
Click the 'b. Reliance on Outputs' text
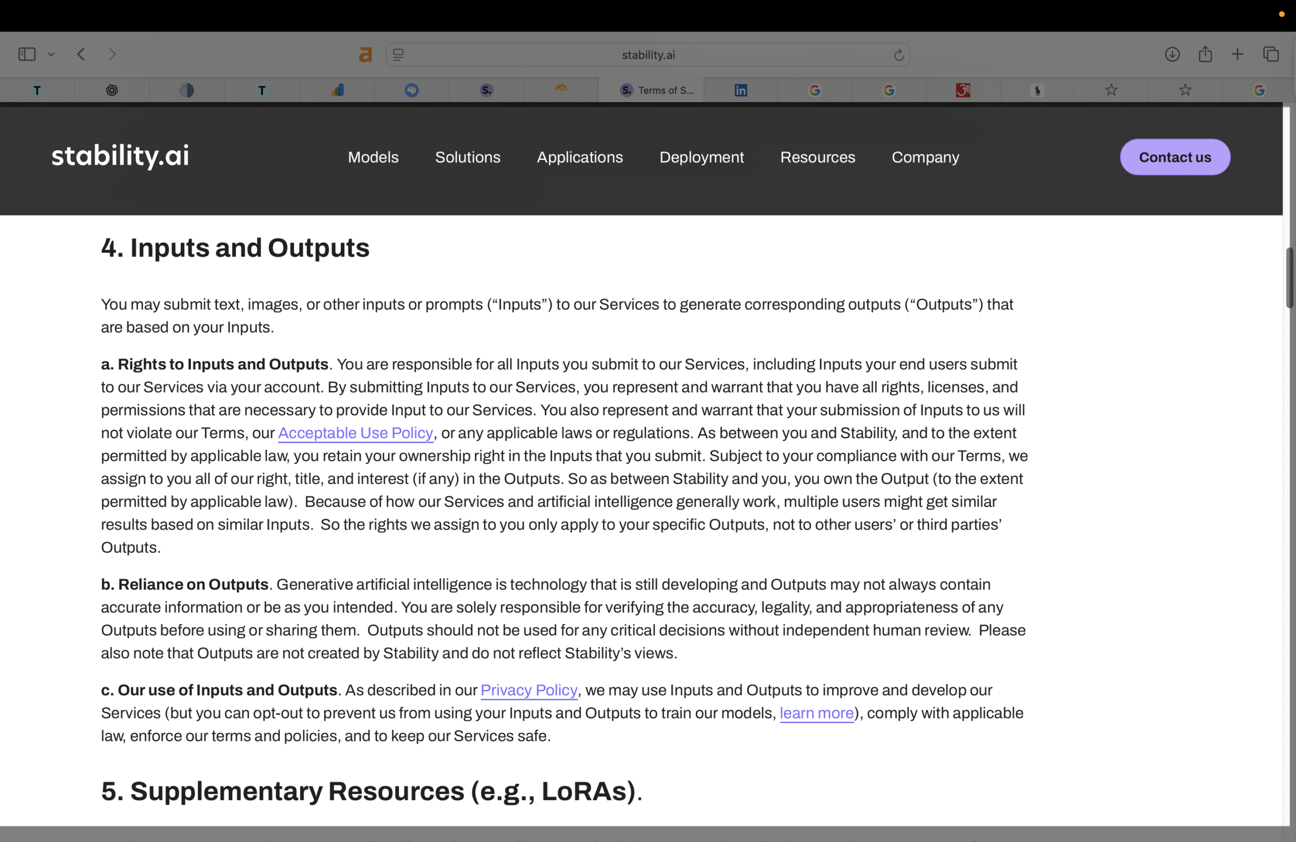click(x=185, y=585)
